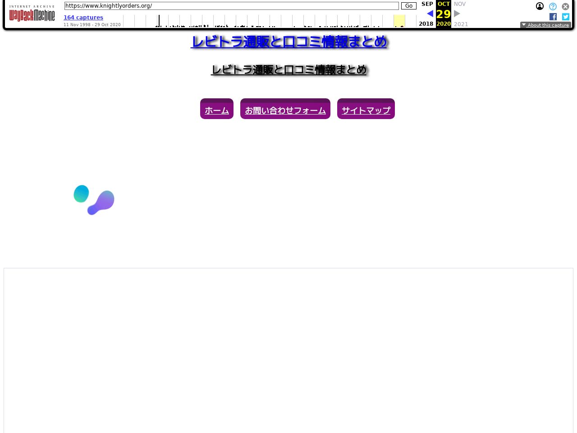
Task: Click the Go button
Action: [408, 6]
